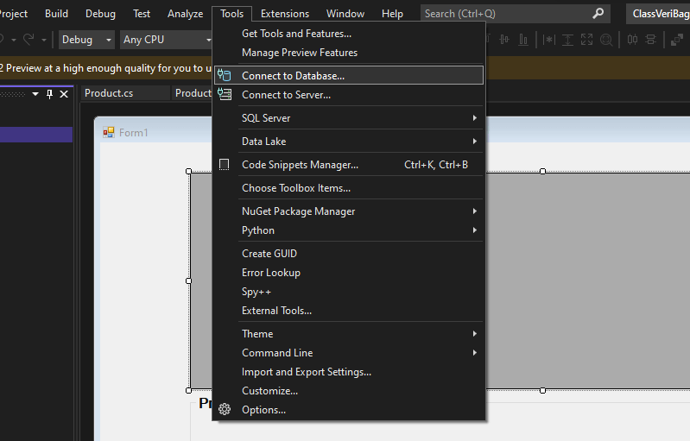Click the Connect to Database plug icon

(224, 76)
